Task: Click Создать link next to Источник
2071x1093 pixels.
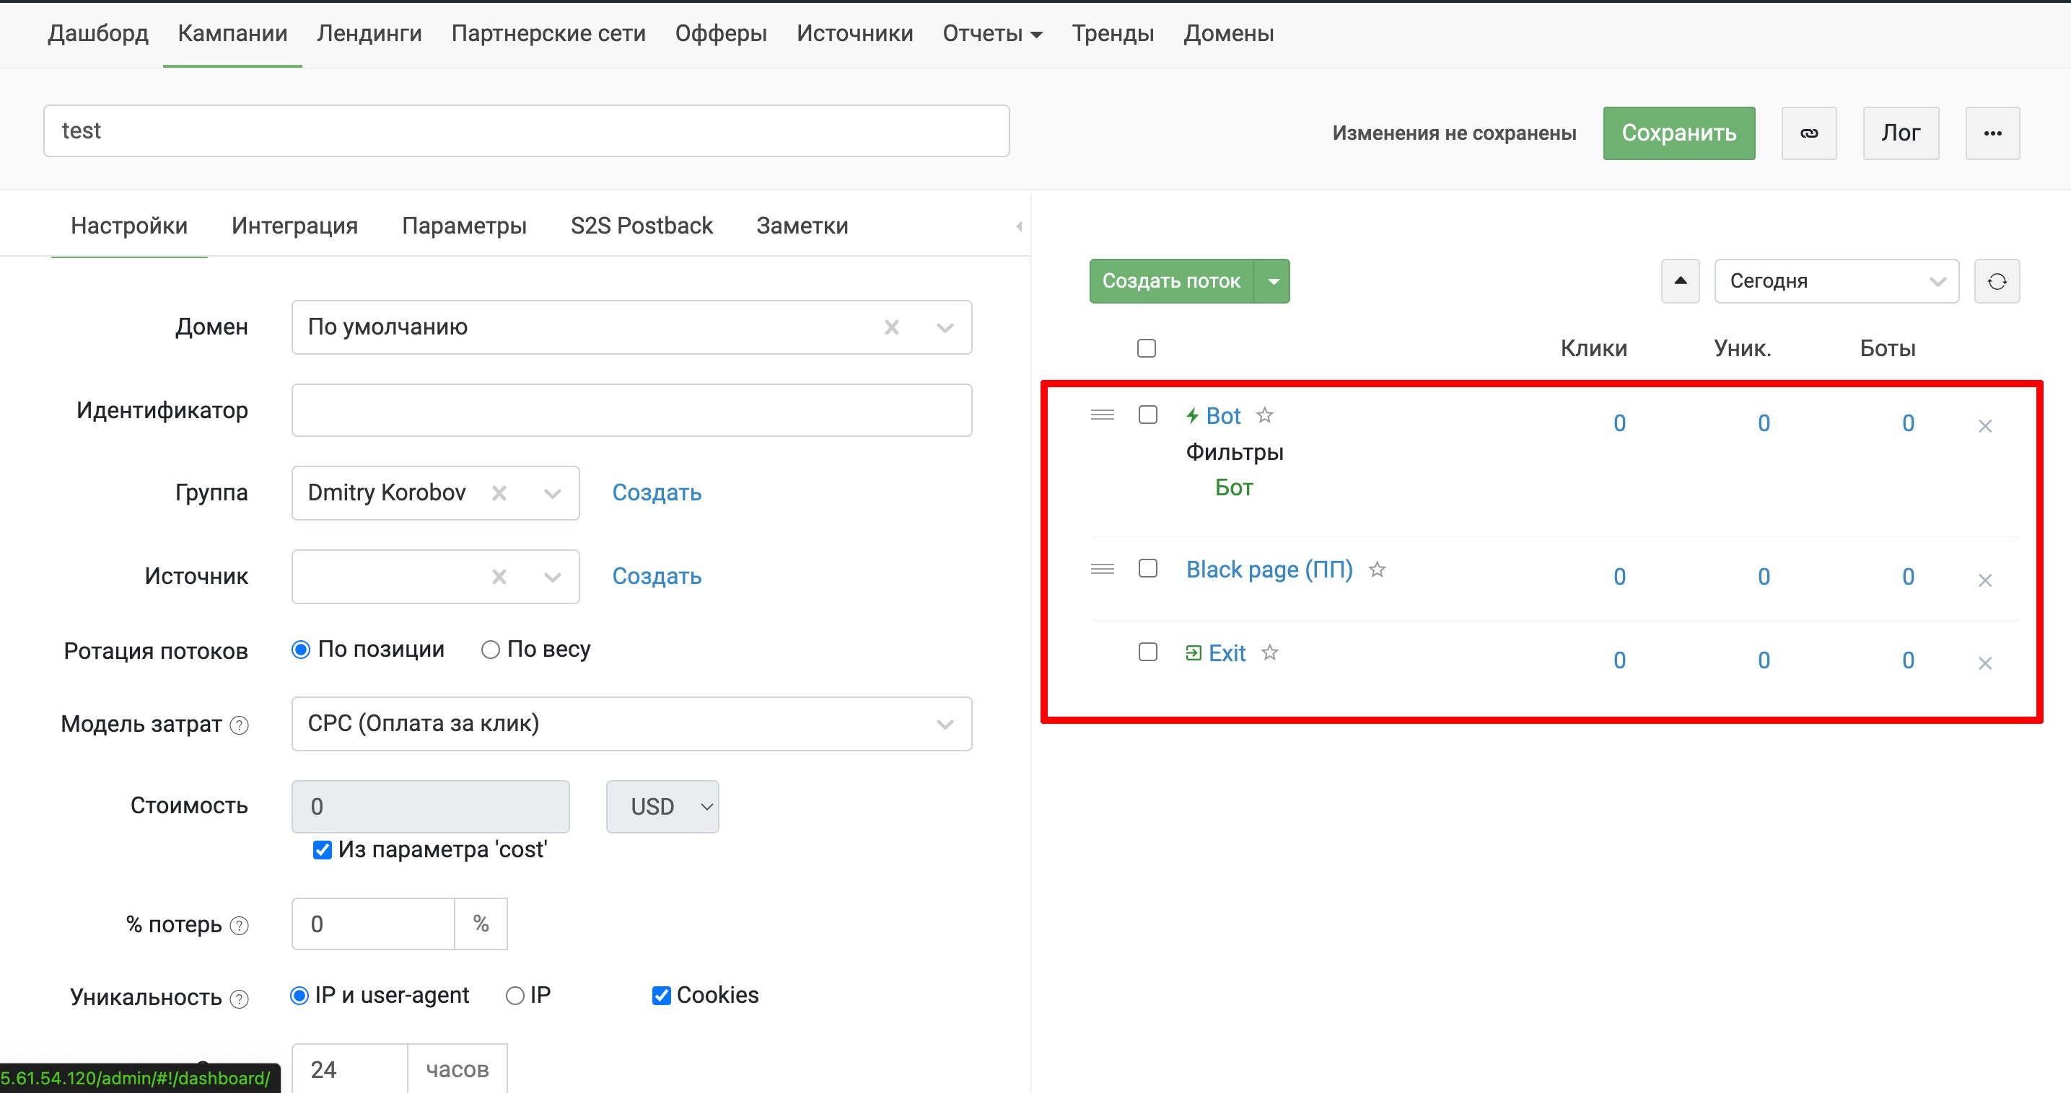Action: point(657,577)
